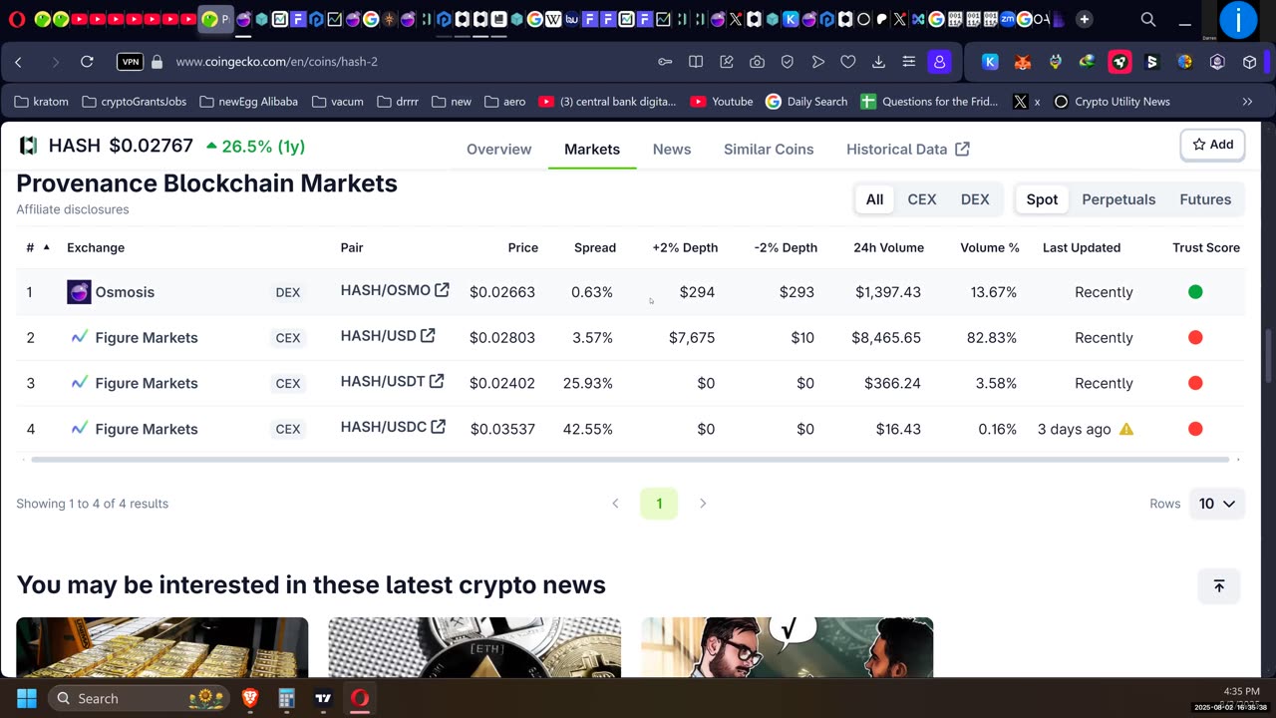Open kratom bookmark folder
The height and width of the screenshot is (718, 1276).
(x=41, y=102)
